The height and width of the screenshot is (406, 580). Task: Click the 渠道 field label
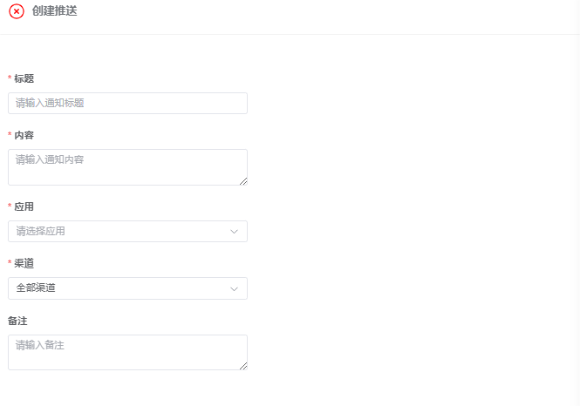pos(24,263)
